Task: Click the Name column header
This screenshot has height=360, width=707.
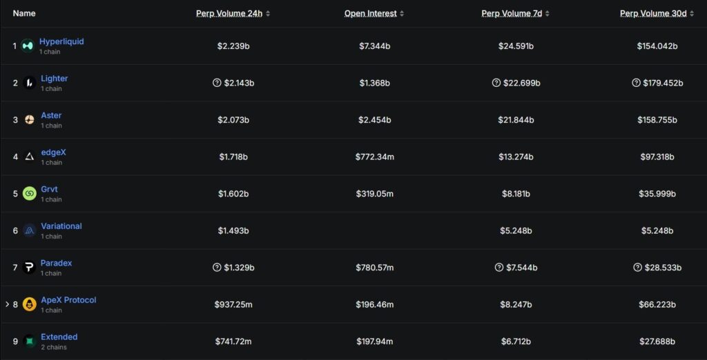Action: 24,13
